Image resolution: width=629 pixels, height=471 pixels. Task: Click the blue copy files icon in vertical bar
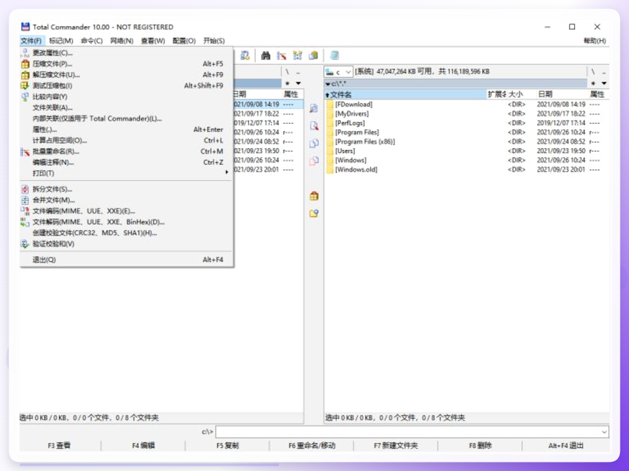314,143
